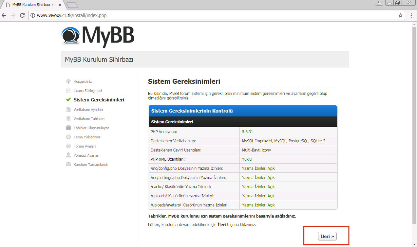Select the Hoşgeldiniz step
The image size is (417, 248).
[83, 81]
